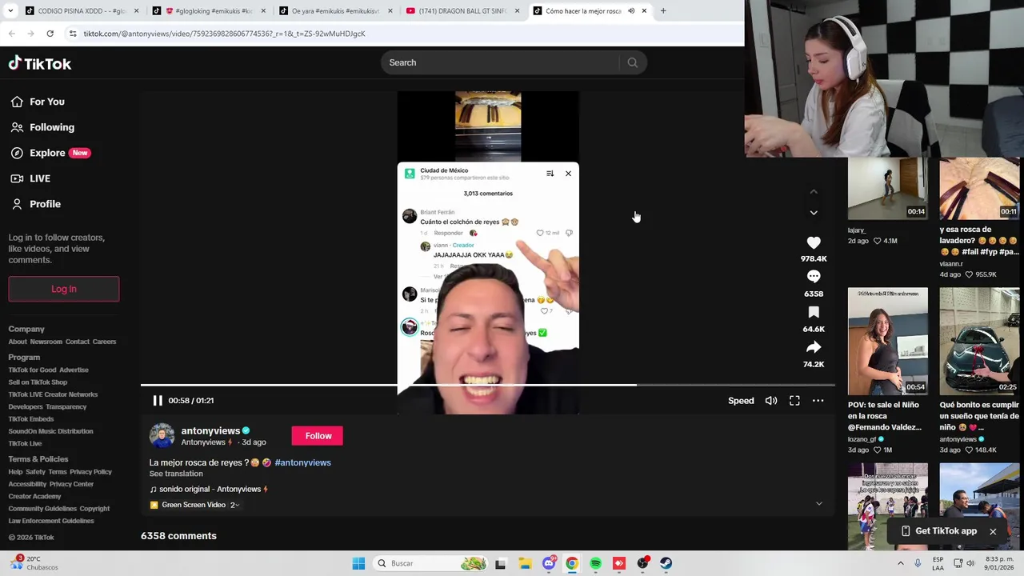Screen dimensions: 1024x576
Task: Click the taskbar Buscar search box
Action: (x=431, y=563)
